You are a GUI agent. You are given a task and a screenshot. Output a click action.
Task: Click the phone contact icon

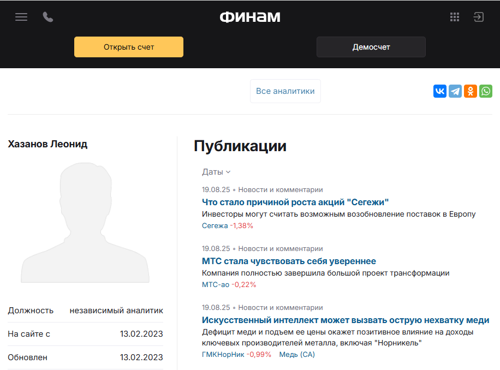pyautogui.click(x=48, y=17)
